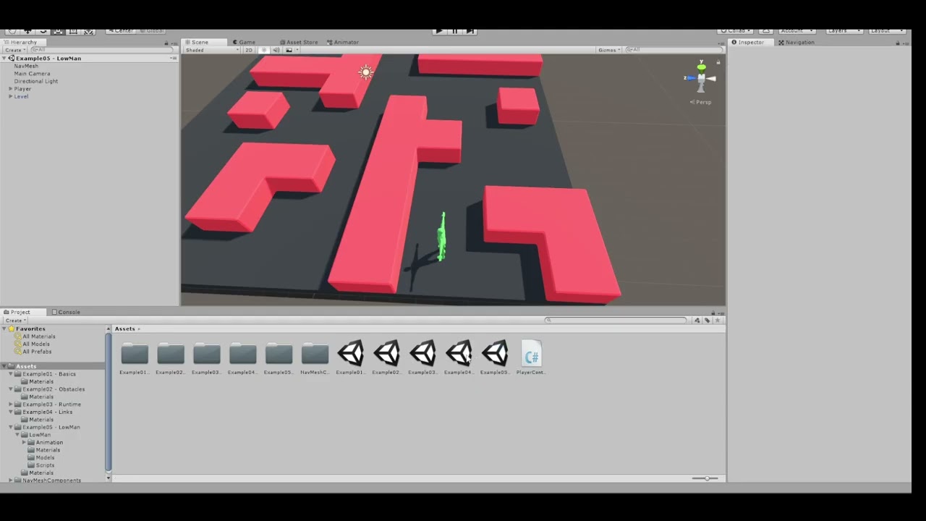Switch to Game tab
This screenshot has width=926, height=521.
(244, 42)
